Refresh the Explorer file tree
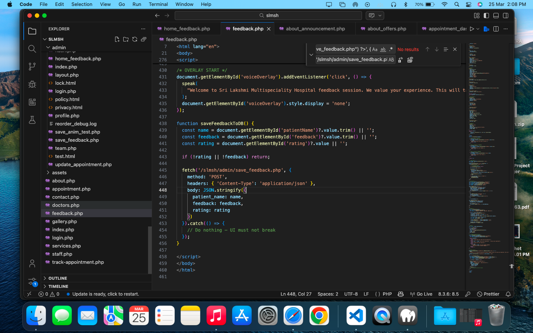The image size is (533, 333). [x=135, y=39]
